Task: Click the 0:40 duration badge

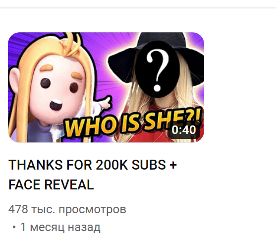Action: [x=184, y=130]
